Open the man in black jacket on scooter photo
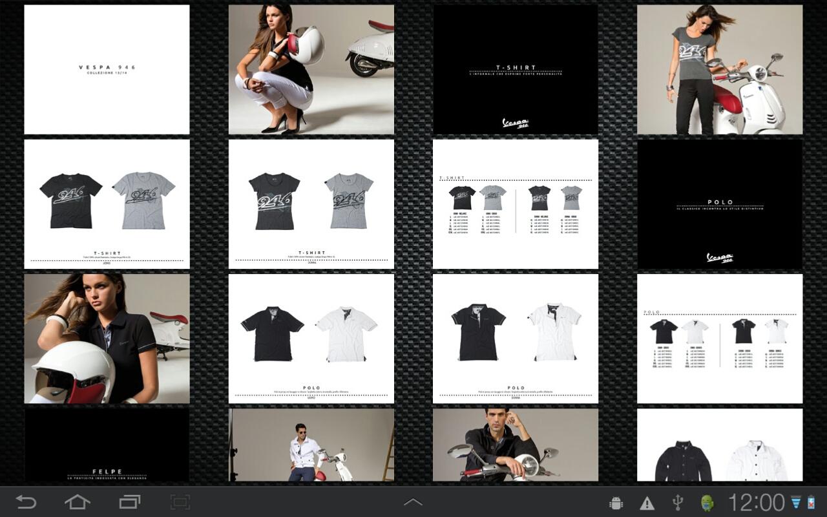 click(516, 445)
